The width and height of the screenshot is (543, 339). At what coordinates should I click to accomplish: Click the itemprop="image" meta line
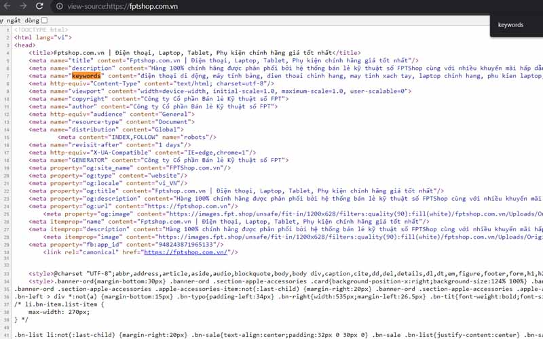click(x=293, y=237)
